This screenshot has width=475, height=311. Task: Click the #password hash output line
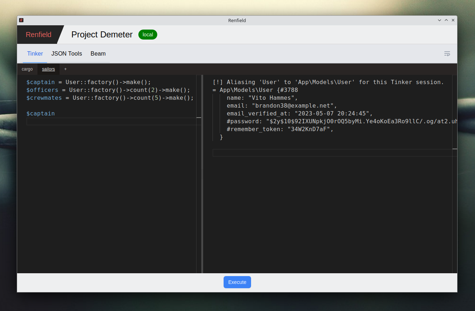[342, 121]
